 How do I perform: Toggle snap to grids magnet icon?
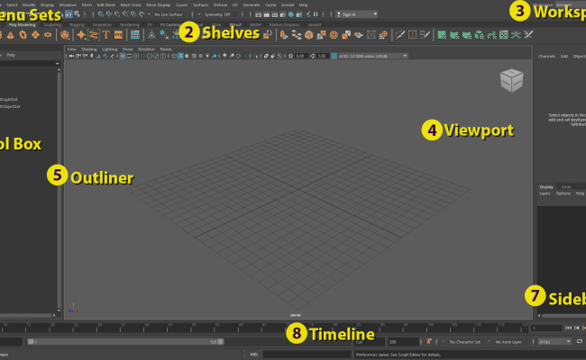[101, 14]
